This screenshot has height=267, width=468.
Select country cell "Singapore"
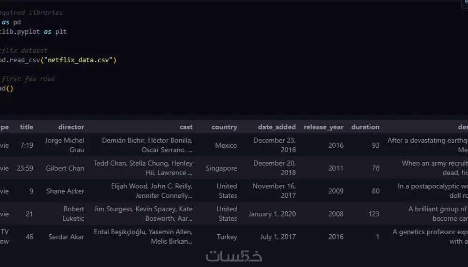pyautogui.click(x=221, y=168)
